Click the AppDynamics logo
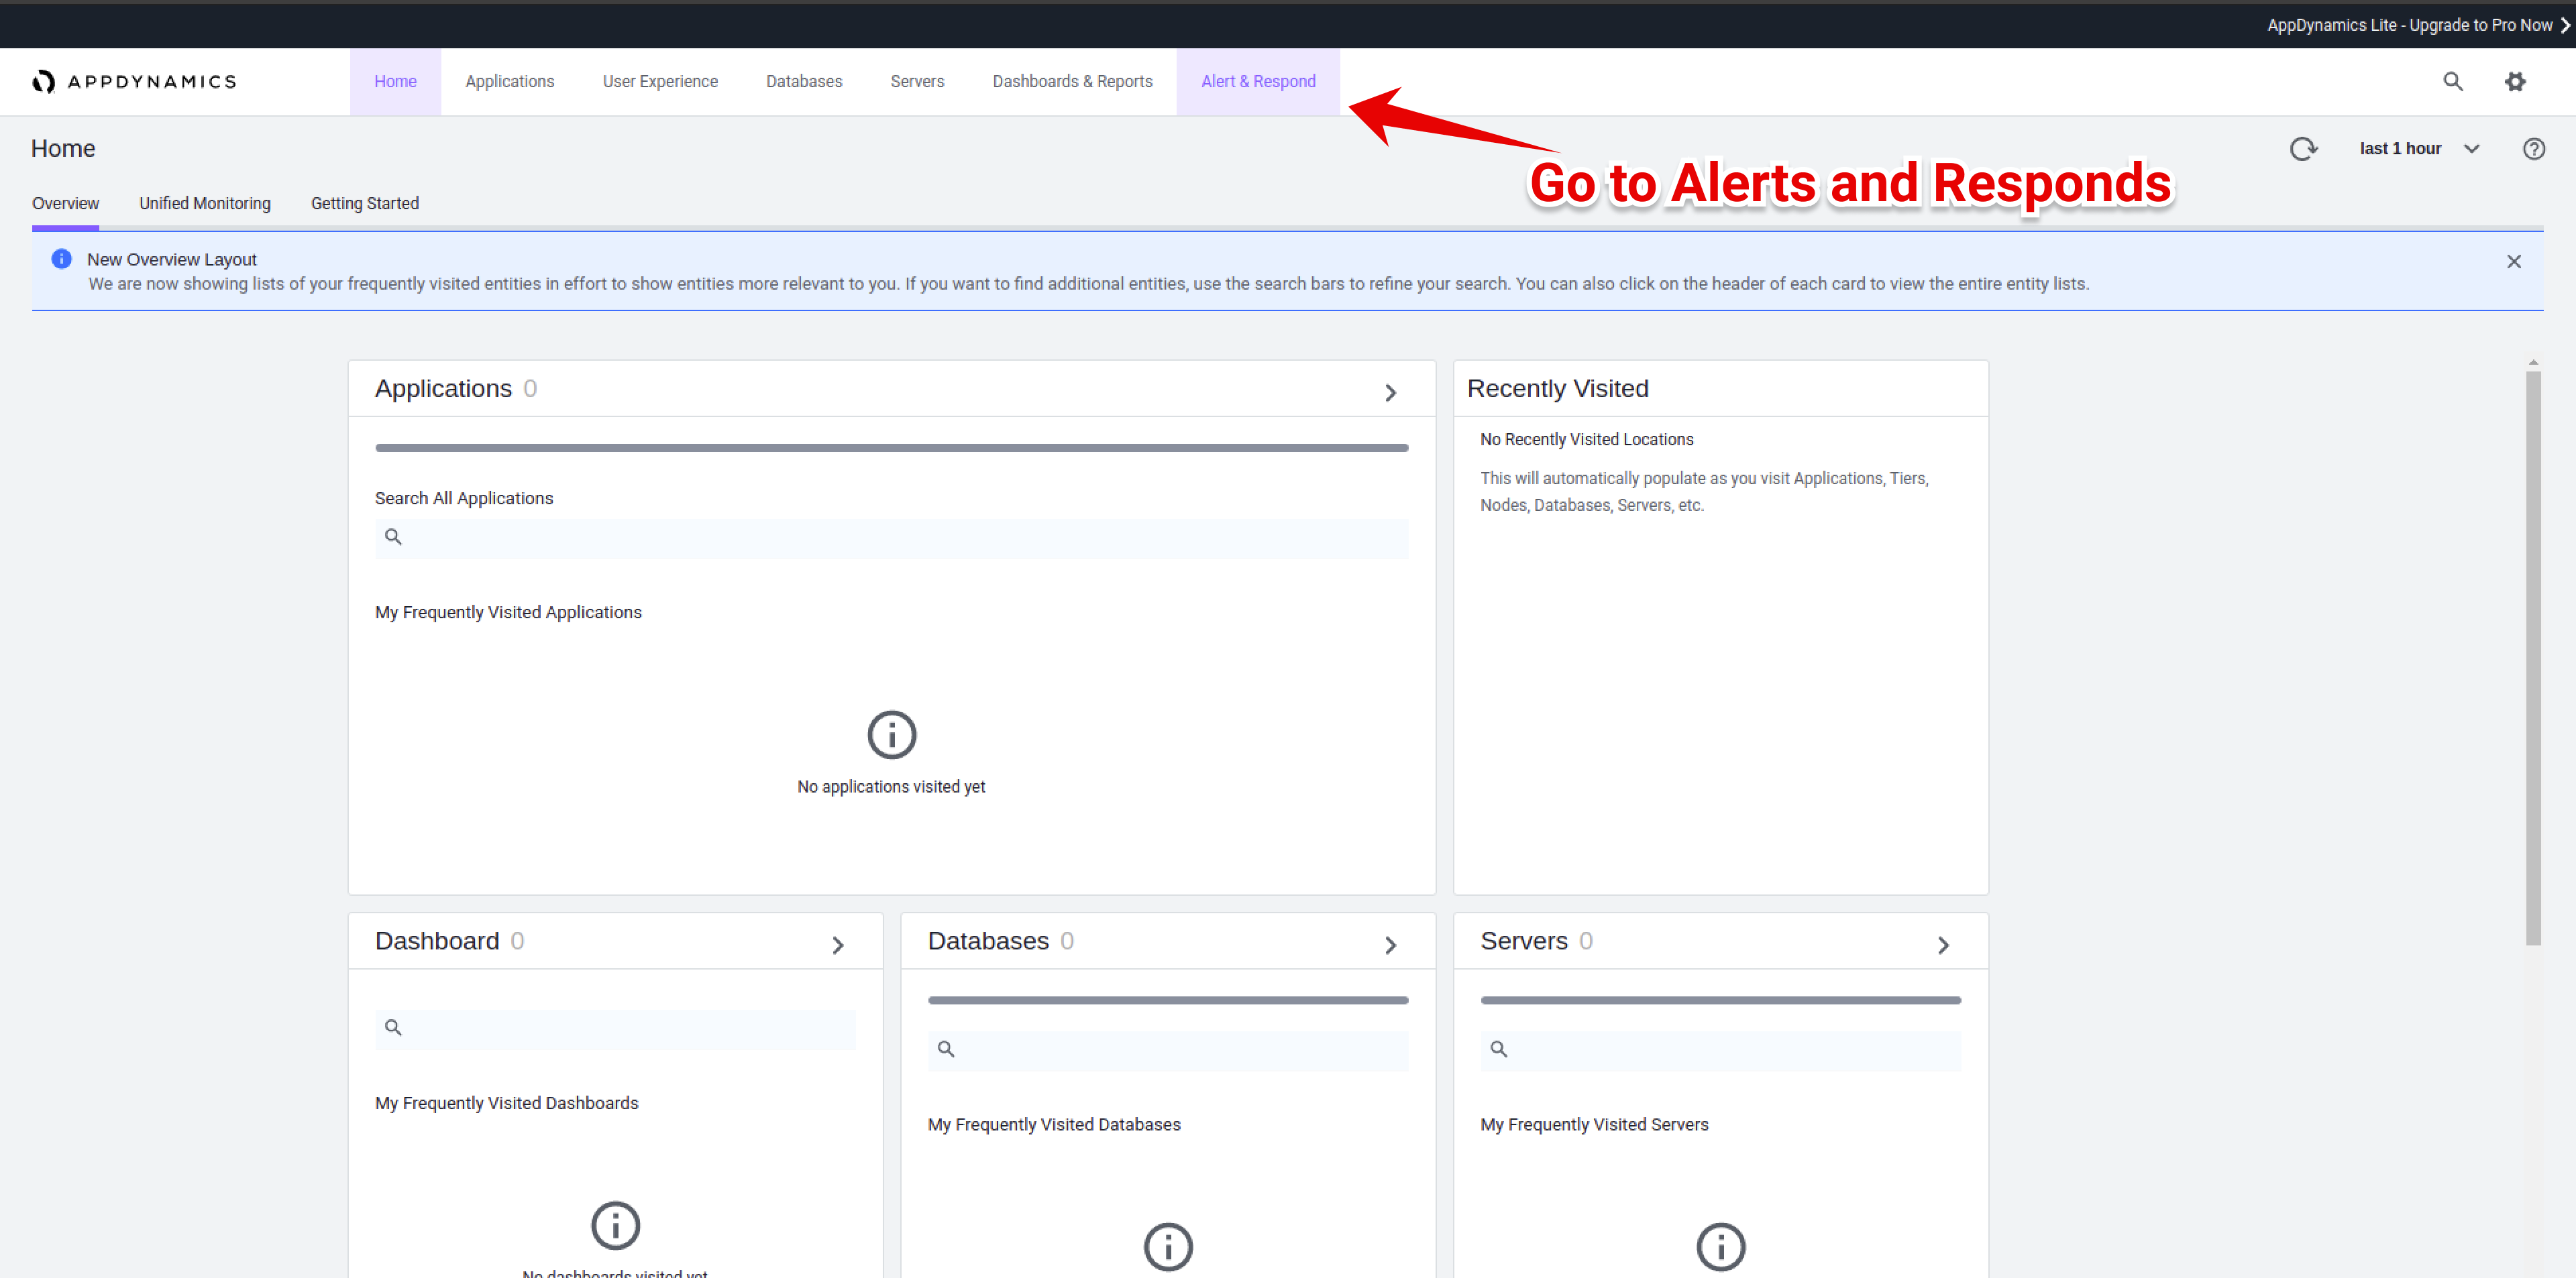This screenshot has width=2576, height=1278. coord(134,81)
